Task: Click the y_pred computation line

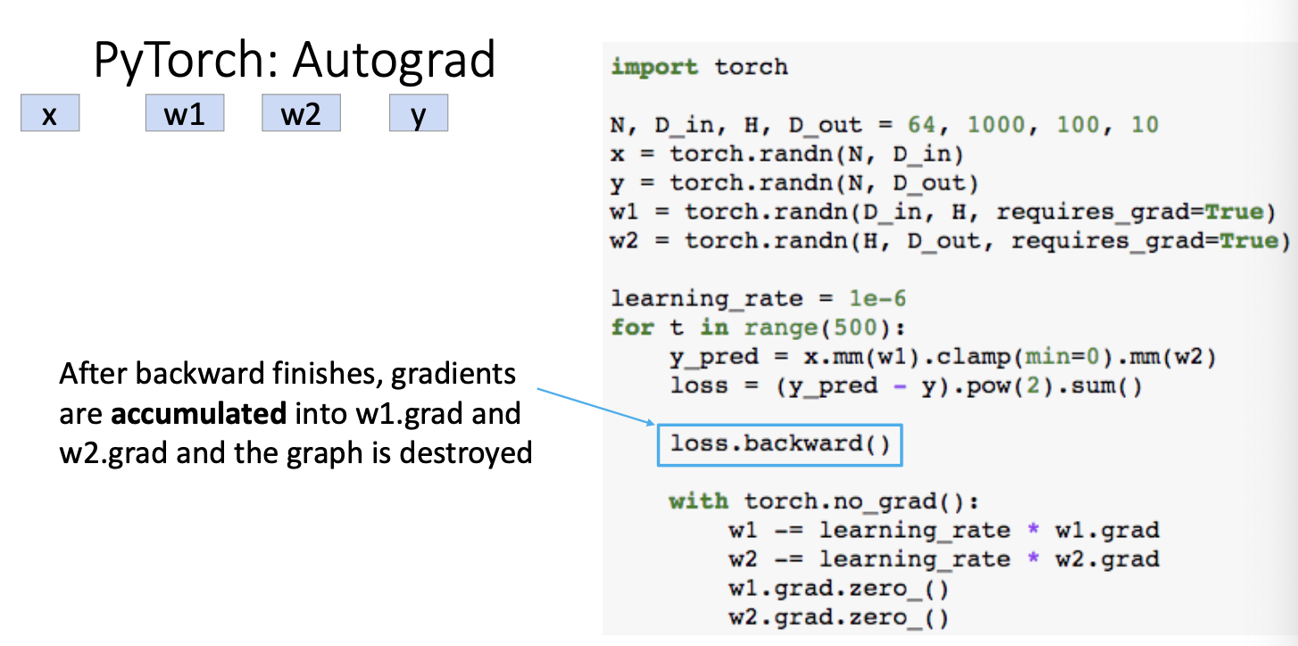Action: pyautogui.click(x=943, y=357)
